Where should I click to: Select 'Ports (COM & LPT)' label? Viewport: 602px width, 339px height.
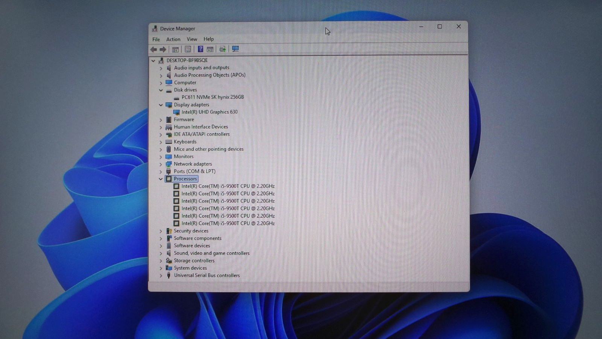pos(195,171)
